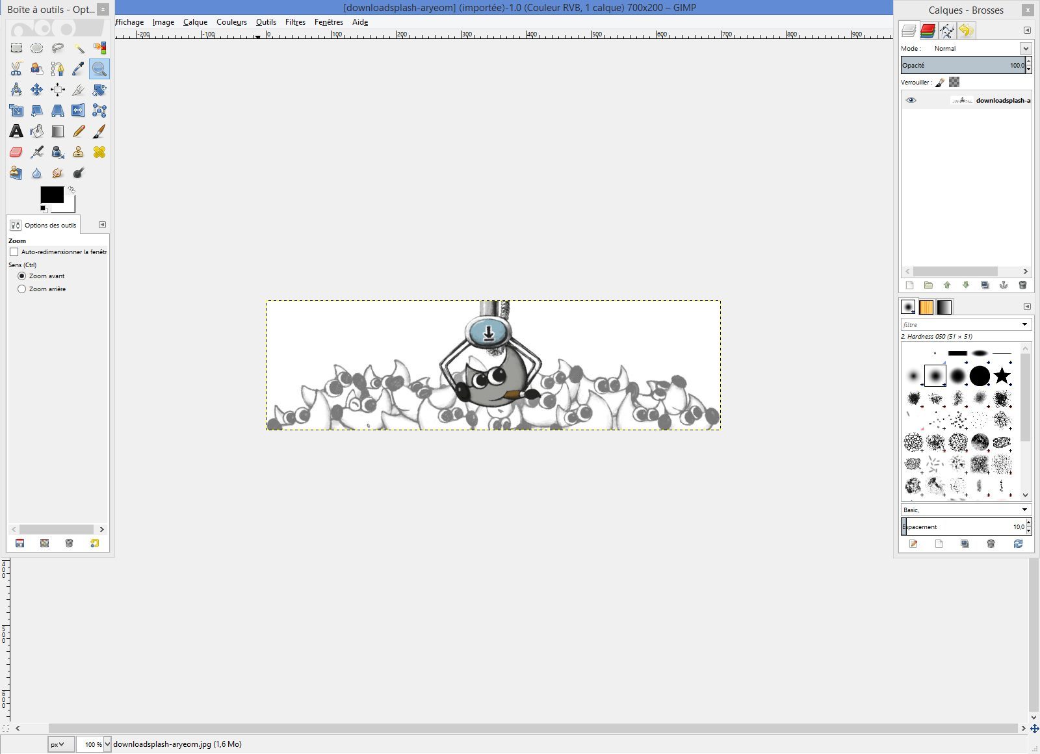
Task: Click the black foreground color swatch
Action: point(51,194)
